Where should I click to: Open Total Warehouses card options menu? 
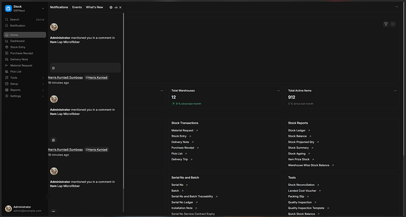tap(278, 90)
